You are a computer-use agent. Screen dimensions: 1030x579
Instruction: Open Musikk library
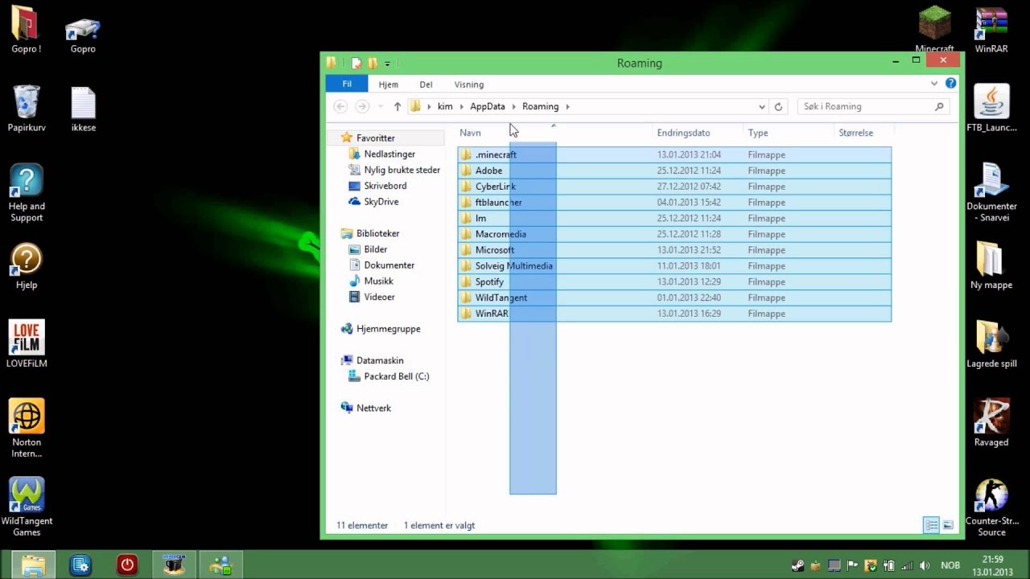pyautogui.click(x=378, y=281)
